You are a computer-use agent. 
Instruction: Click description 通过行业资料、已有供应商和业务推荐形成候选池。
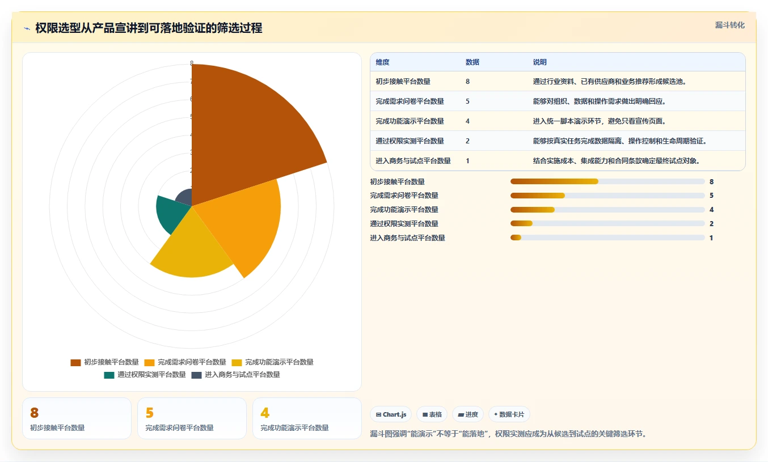click(610, 82)
